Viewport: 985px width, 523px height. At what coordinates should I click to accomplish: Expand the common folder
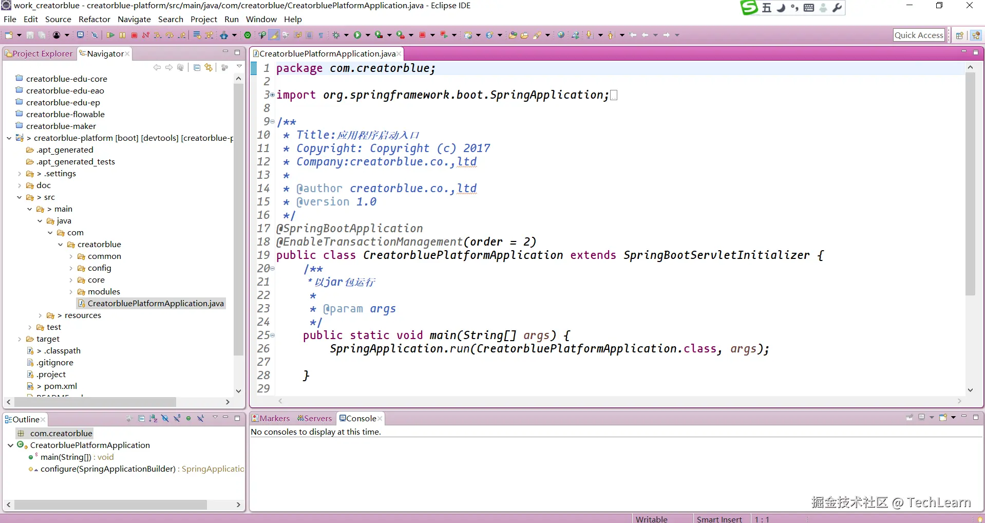71,256
